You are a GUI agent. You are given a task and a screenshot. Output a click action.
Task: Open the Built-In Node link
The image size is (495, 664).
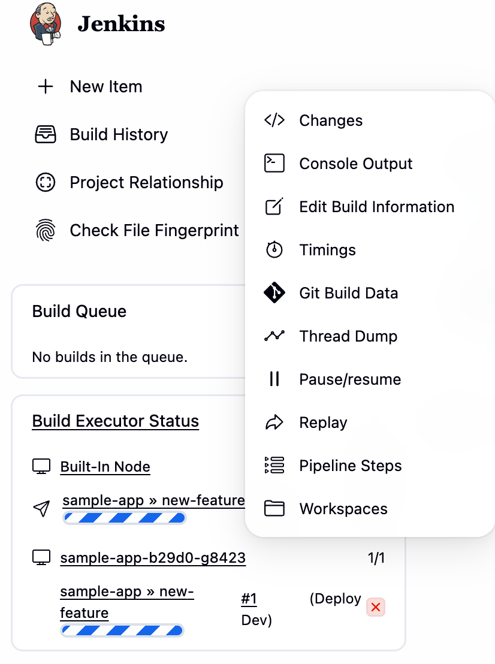[105, 467]
